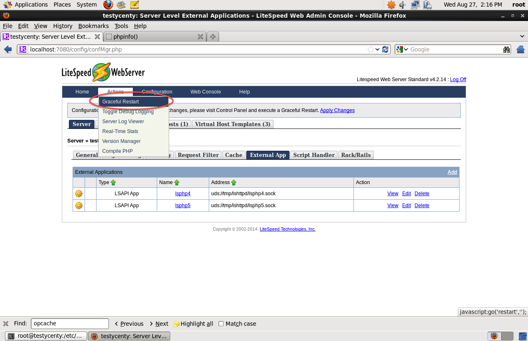
Task: Open the Places menu
Action: pyautogui.click(x=62, y=5)
